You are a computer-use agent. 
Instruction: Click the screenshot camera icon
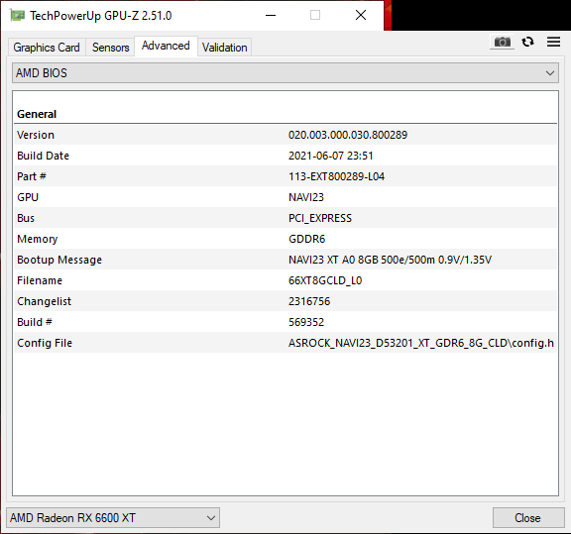(502, 43)
